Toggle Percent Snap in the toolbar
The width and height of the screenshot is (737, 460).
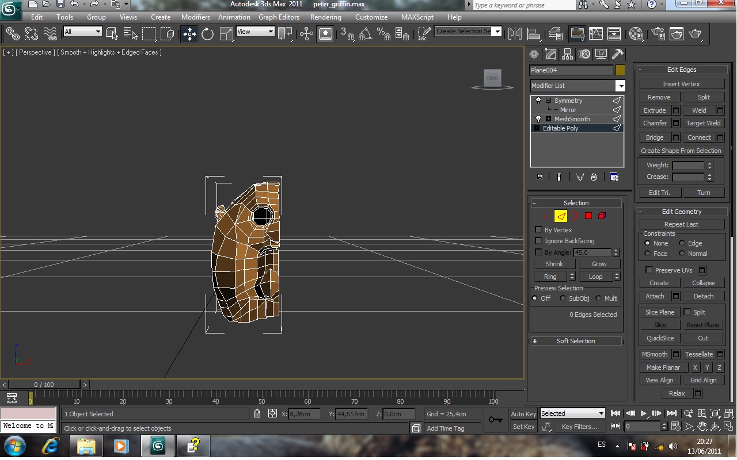(383, 33)
